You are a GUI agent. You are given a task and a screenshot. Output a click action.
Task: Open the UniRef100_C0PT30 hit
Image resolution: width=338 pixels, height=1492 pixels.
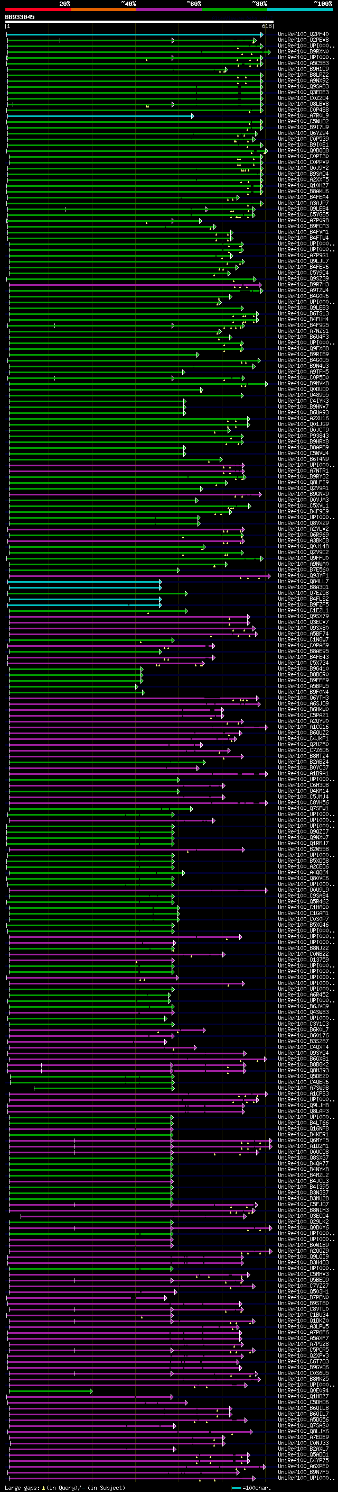pyautogui.click(x=303, y=156)
